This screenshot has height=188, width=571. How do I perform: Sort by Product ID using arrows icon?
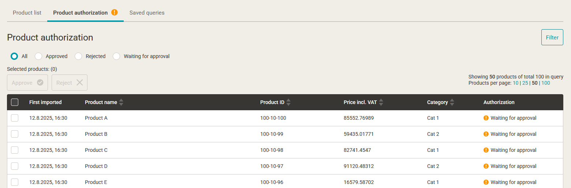pyautogui.click(x=288, y=103)
